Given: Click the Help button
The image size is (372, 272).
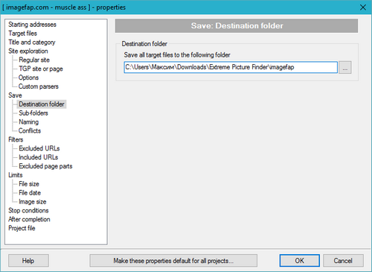Looking at the screenshot, I should tap(28, 261).
